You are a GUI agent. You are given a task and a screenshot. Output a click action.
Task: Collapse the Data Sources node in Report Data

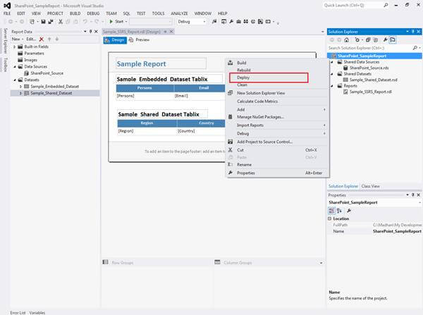pos(15,67)
